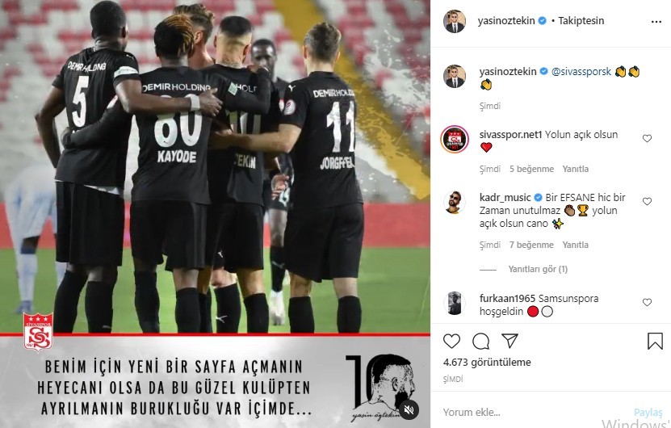Like furkaan1965's comment
This screenshot has height=428, width=671.
point(647,302)
